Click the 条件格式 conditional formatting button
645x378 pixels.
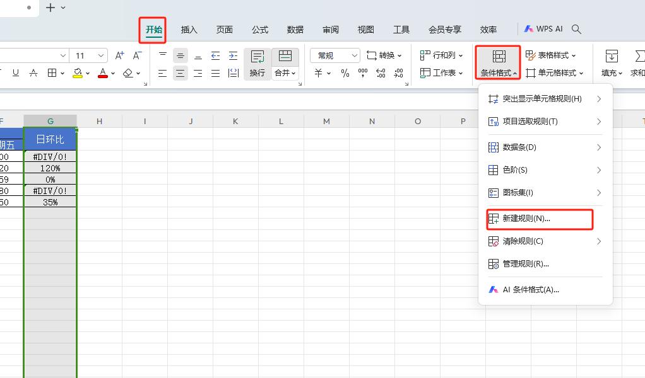[498, 62]
